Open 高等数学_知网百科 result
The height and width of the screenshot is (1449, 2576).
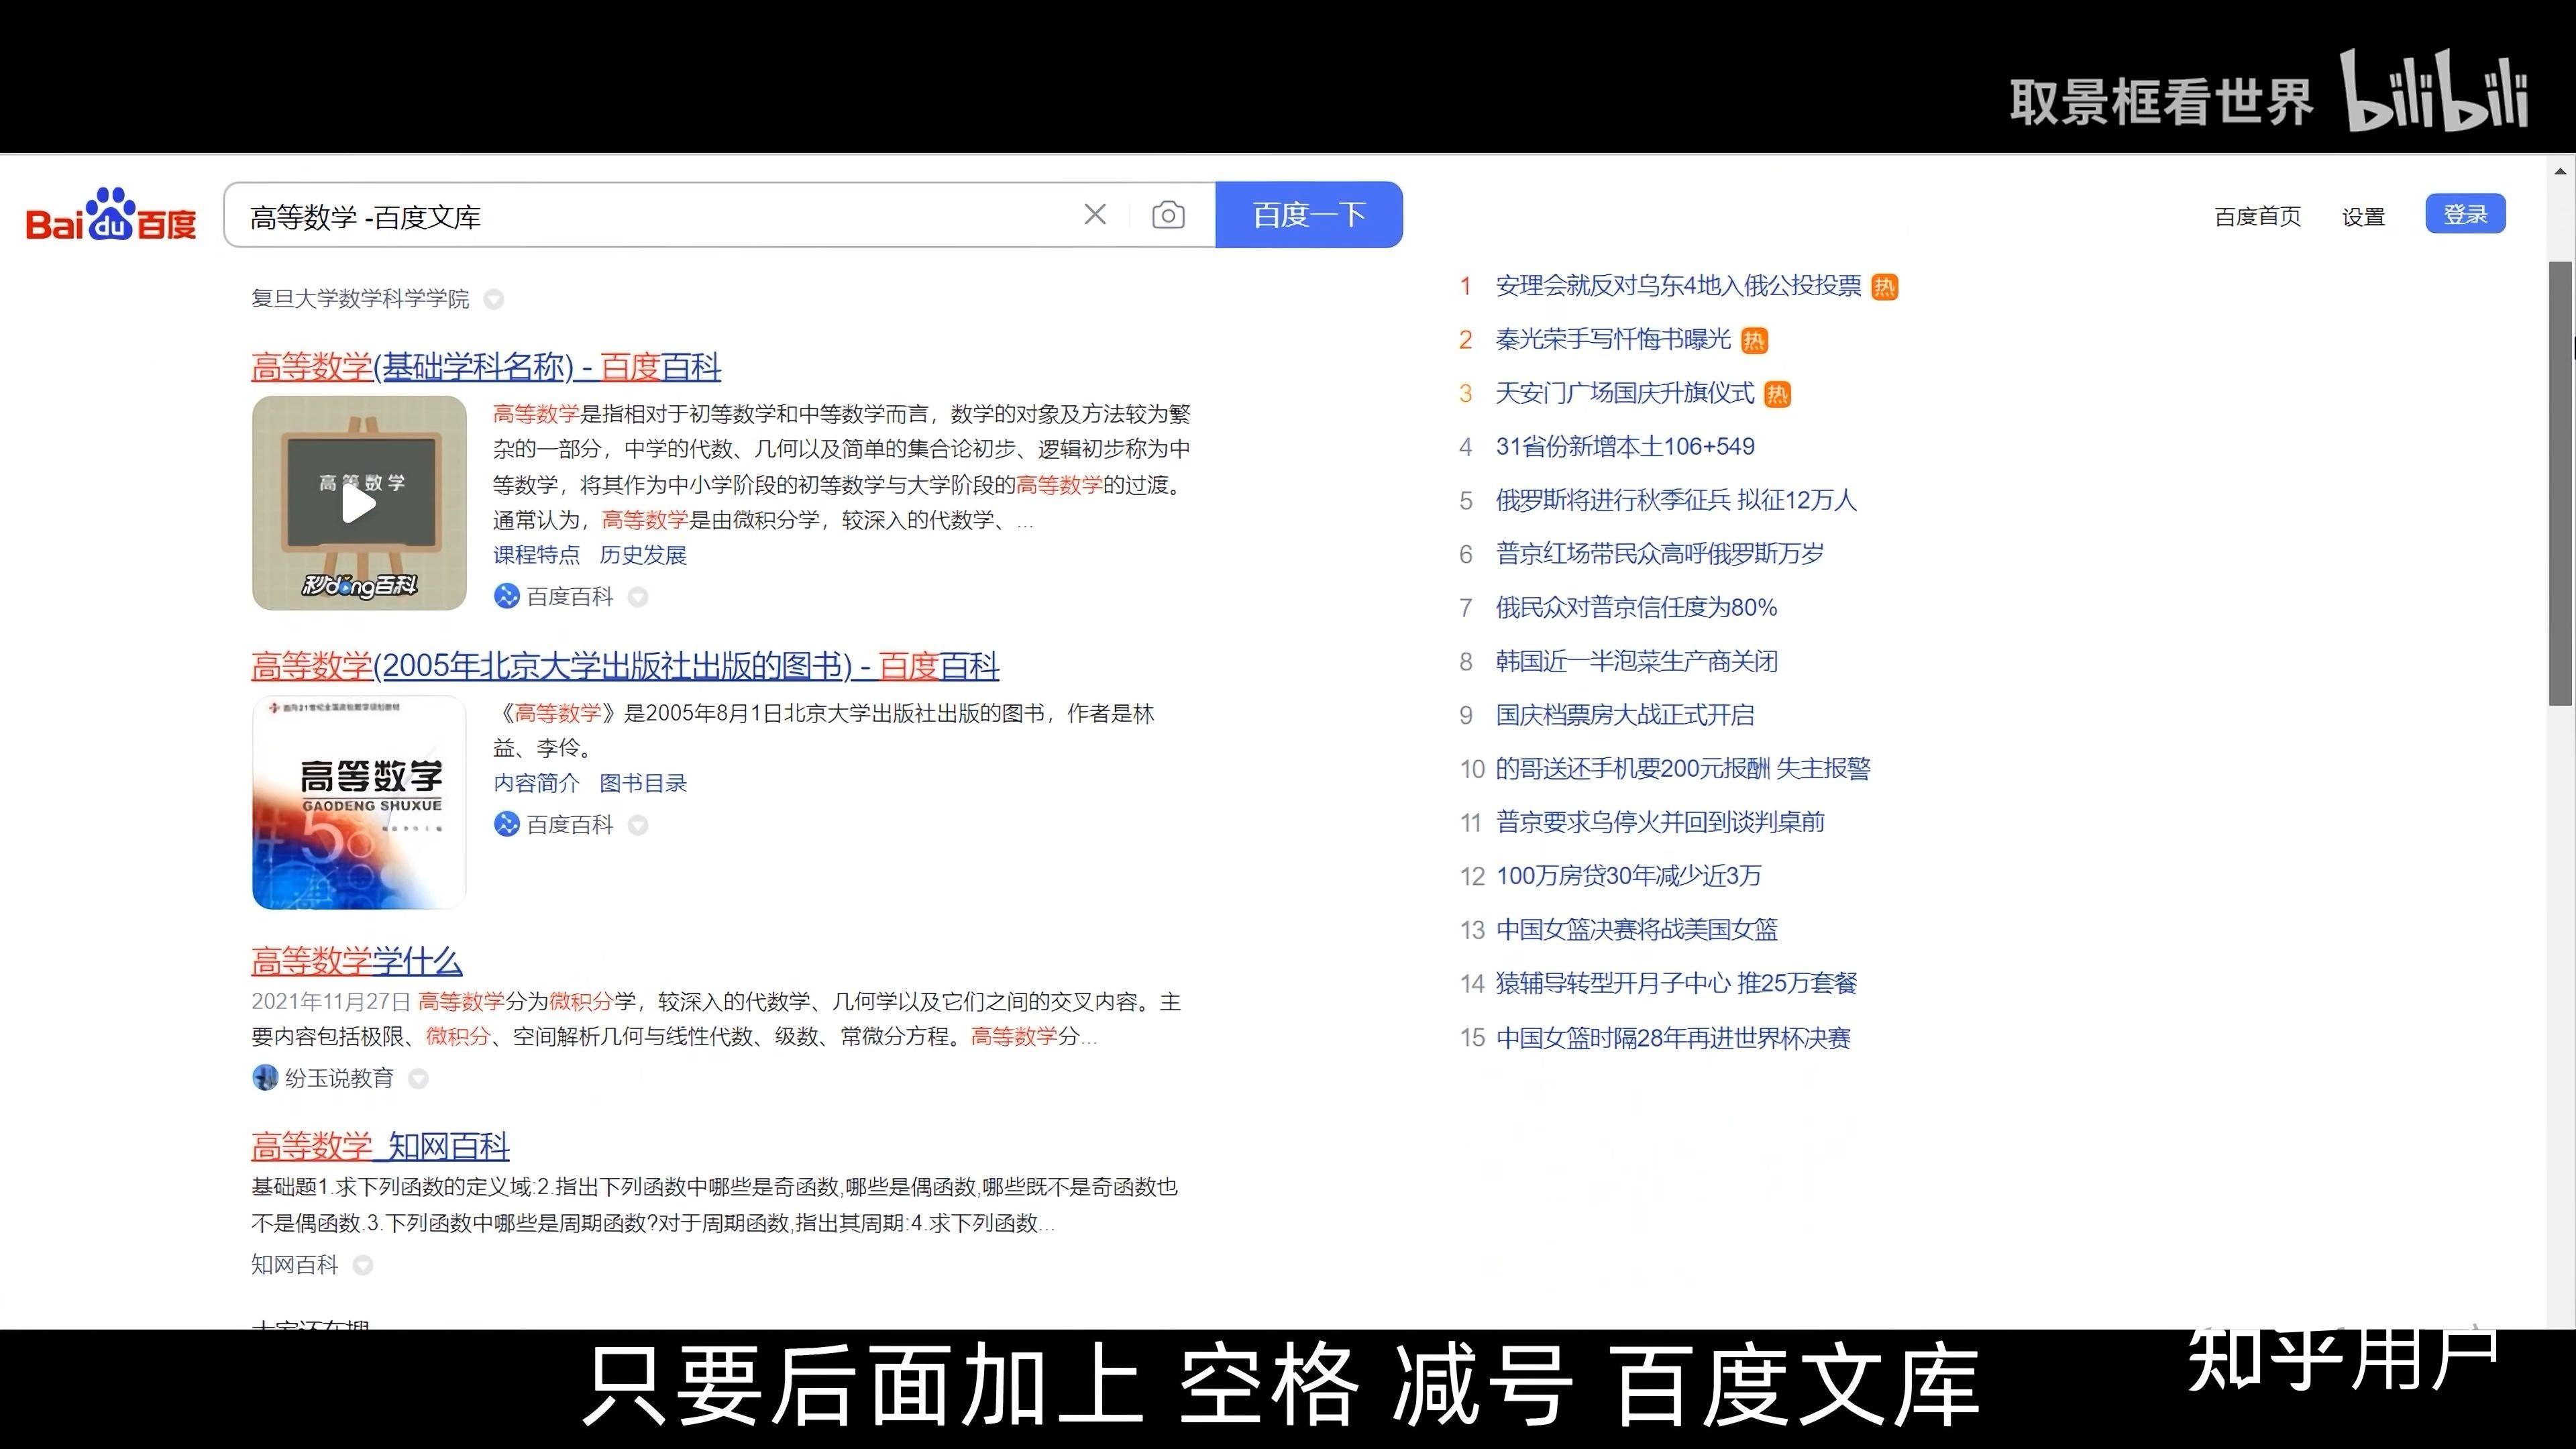(380, 1146)
